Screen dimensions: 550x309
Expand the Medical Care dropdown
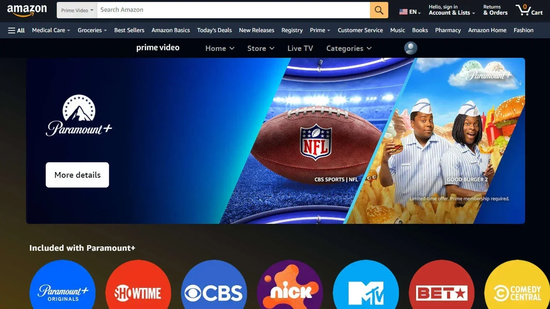click(x=51, y=30)
